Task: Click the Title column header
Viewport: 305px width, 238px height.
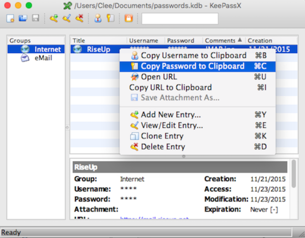Action: 99,40
